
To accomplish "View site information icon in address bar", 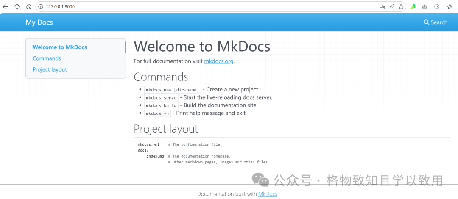I will coord(41,6).
